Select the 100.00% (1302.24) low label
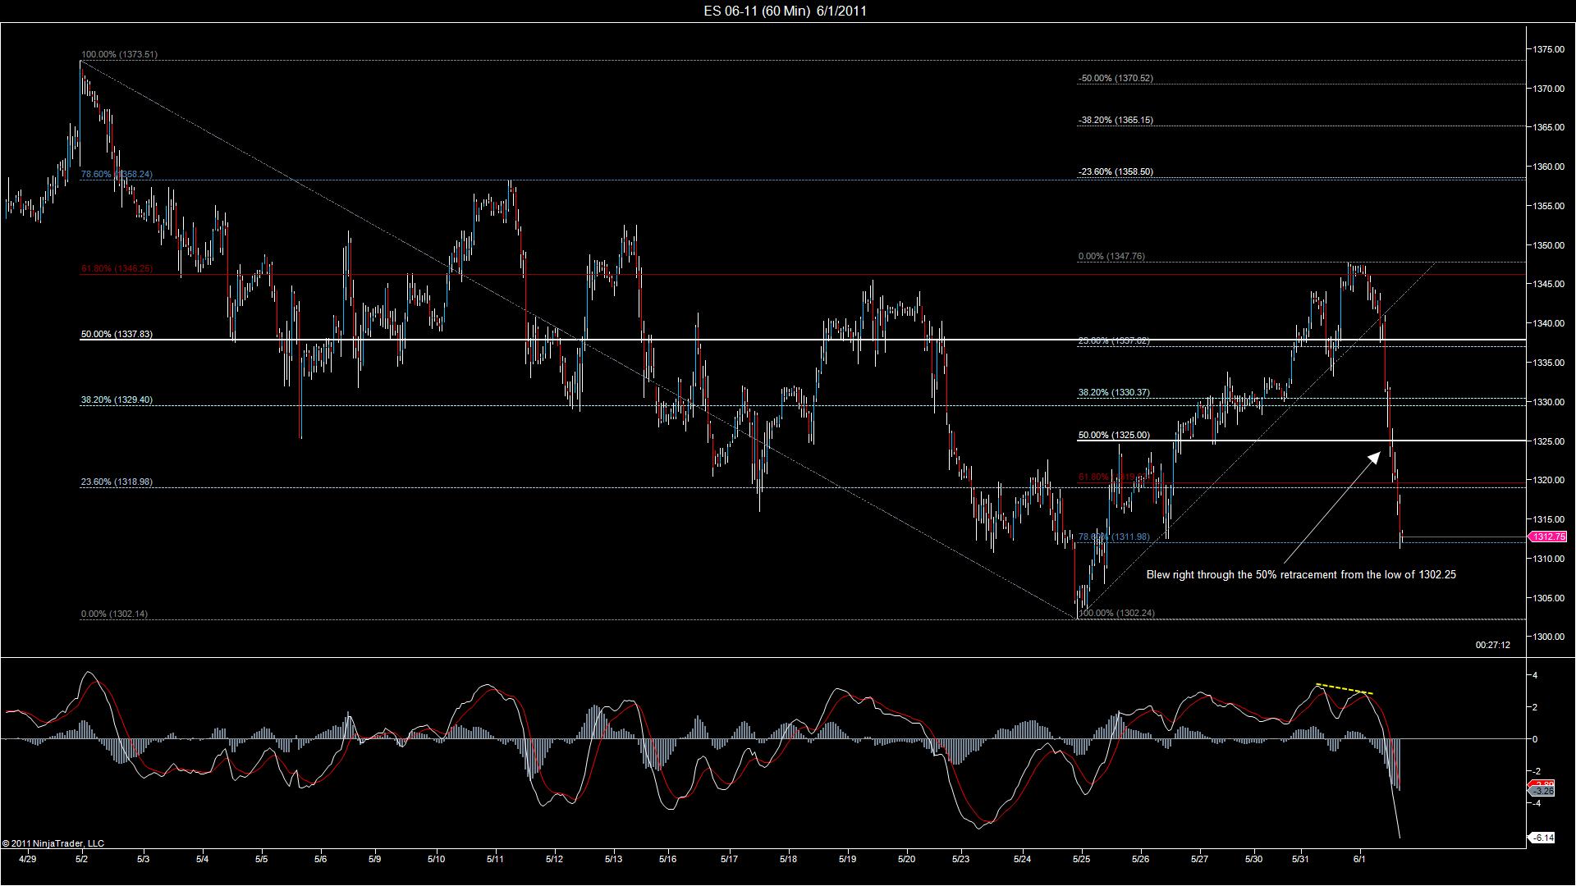Viewport: 1576px width, 886px height. 1116,614
